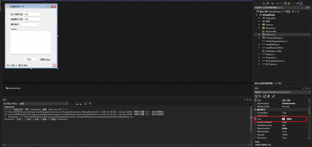The image size is (312, 147).
Task: Click the search magnifier in Solution Explorer
Action: pos(307,8)
